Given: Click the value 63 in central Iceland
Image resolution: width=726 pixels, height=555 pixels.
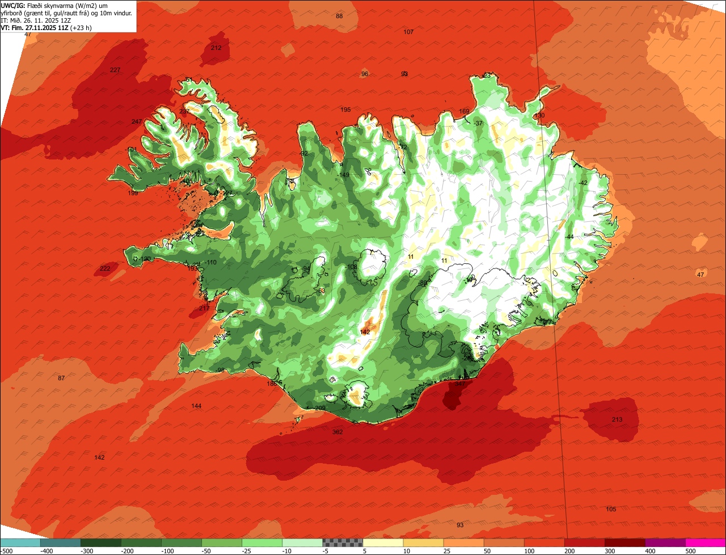Looking at the screenshot, I should tap(322, 291).
